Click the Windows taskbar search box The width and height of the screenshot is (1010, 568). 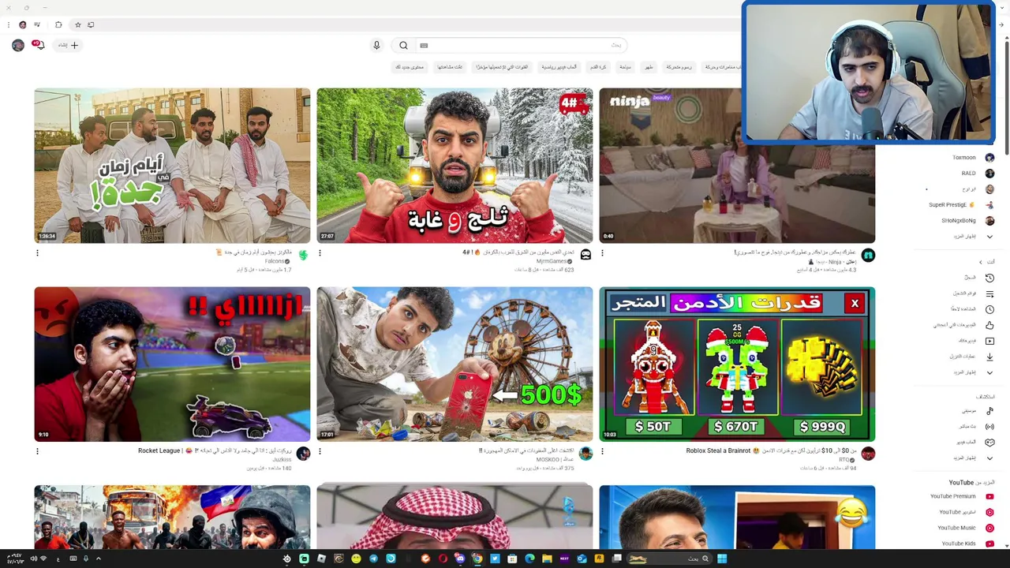669,559
